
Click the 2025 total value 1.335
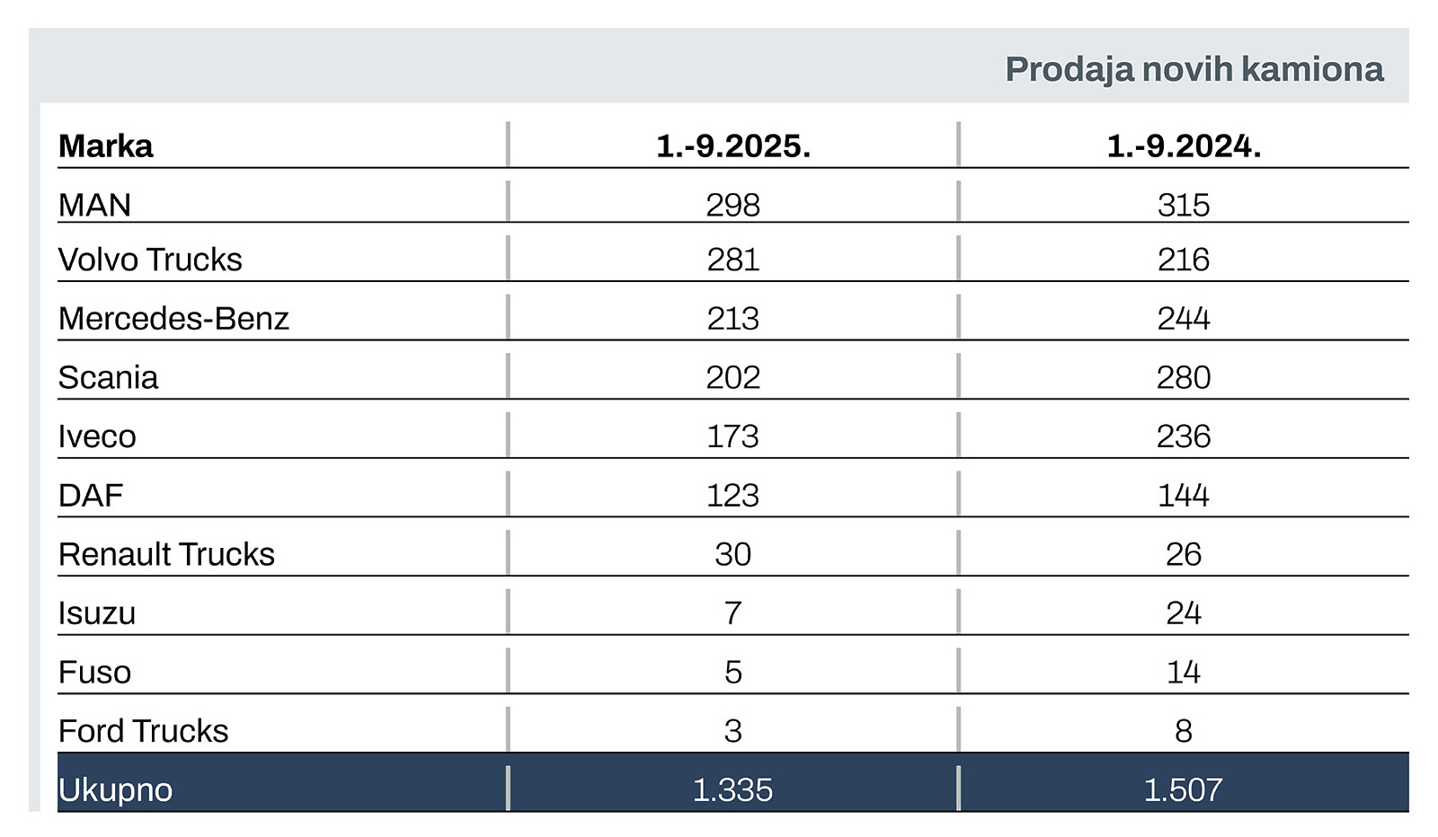coord(732,790)
